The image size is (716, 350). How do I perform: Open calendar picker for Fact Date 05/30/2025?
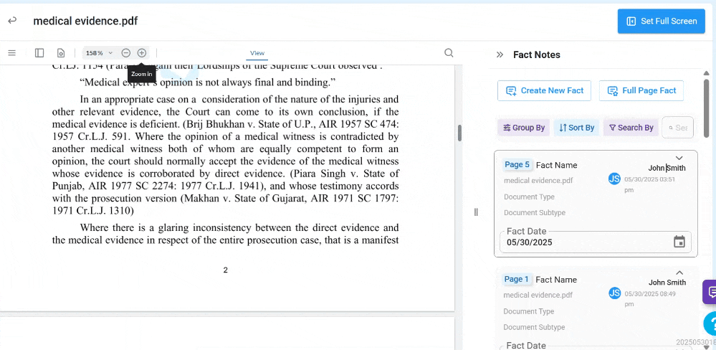[679, 242]
